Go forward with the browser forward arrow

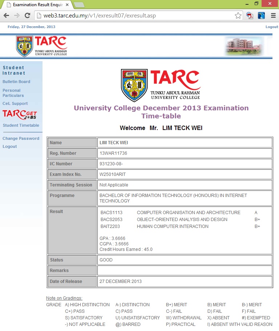tap(17, 15)
